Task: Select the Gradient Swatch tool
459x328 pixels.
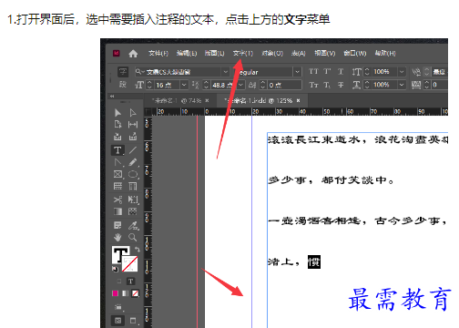Action: [117, 211]
